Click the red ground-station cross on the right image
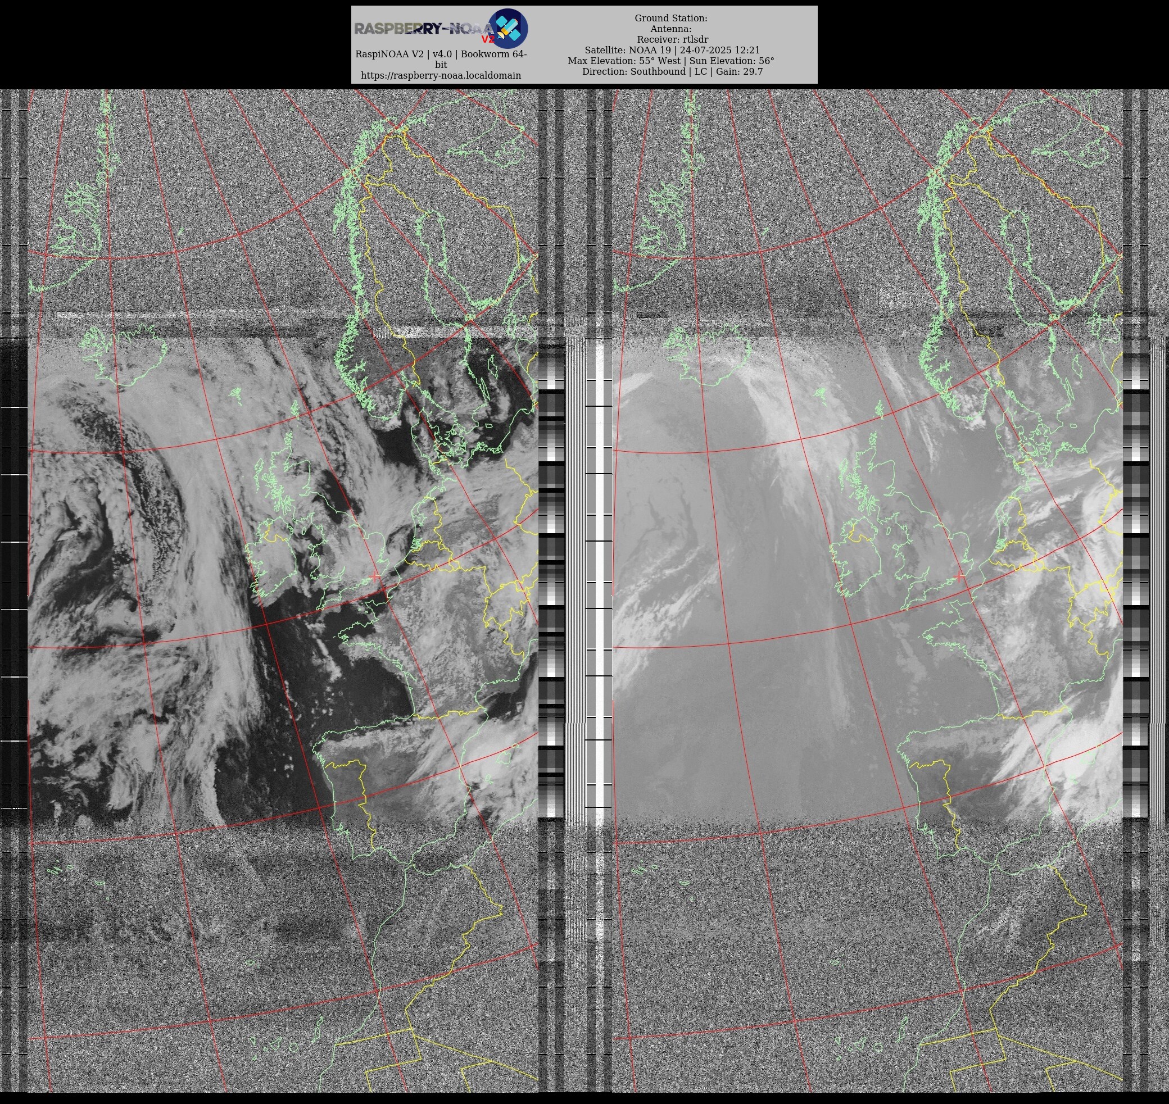 click(x=960, y=578)
